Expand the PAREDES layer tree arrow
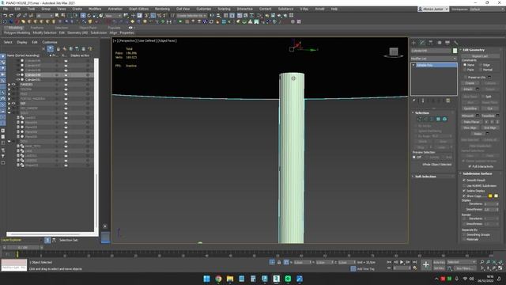Image resolution: width=506 pixels, height=285 pixels. [9, 85]
